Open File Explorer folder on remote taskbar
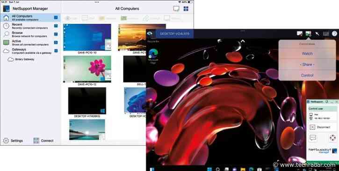The width and height of the screenshot is (339, 171). click(x=243, y=169)
